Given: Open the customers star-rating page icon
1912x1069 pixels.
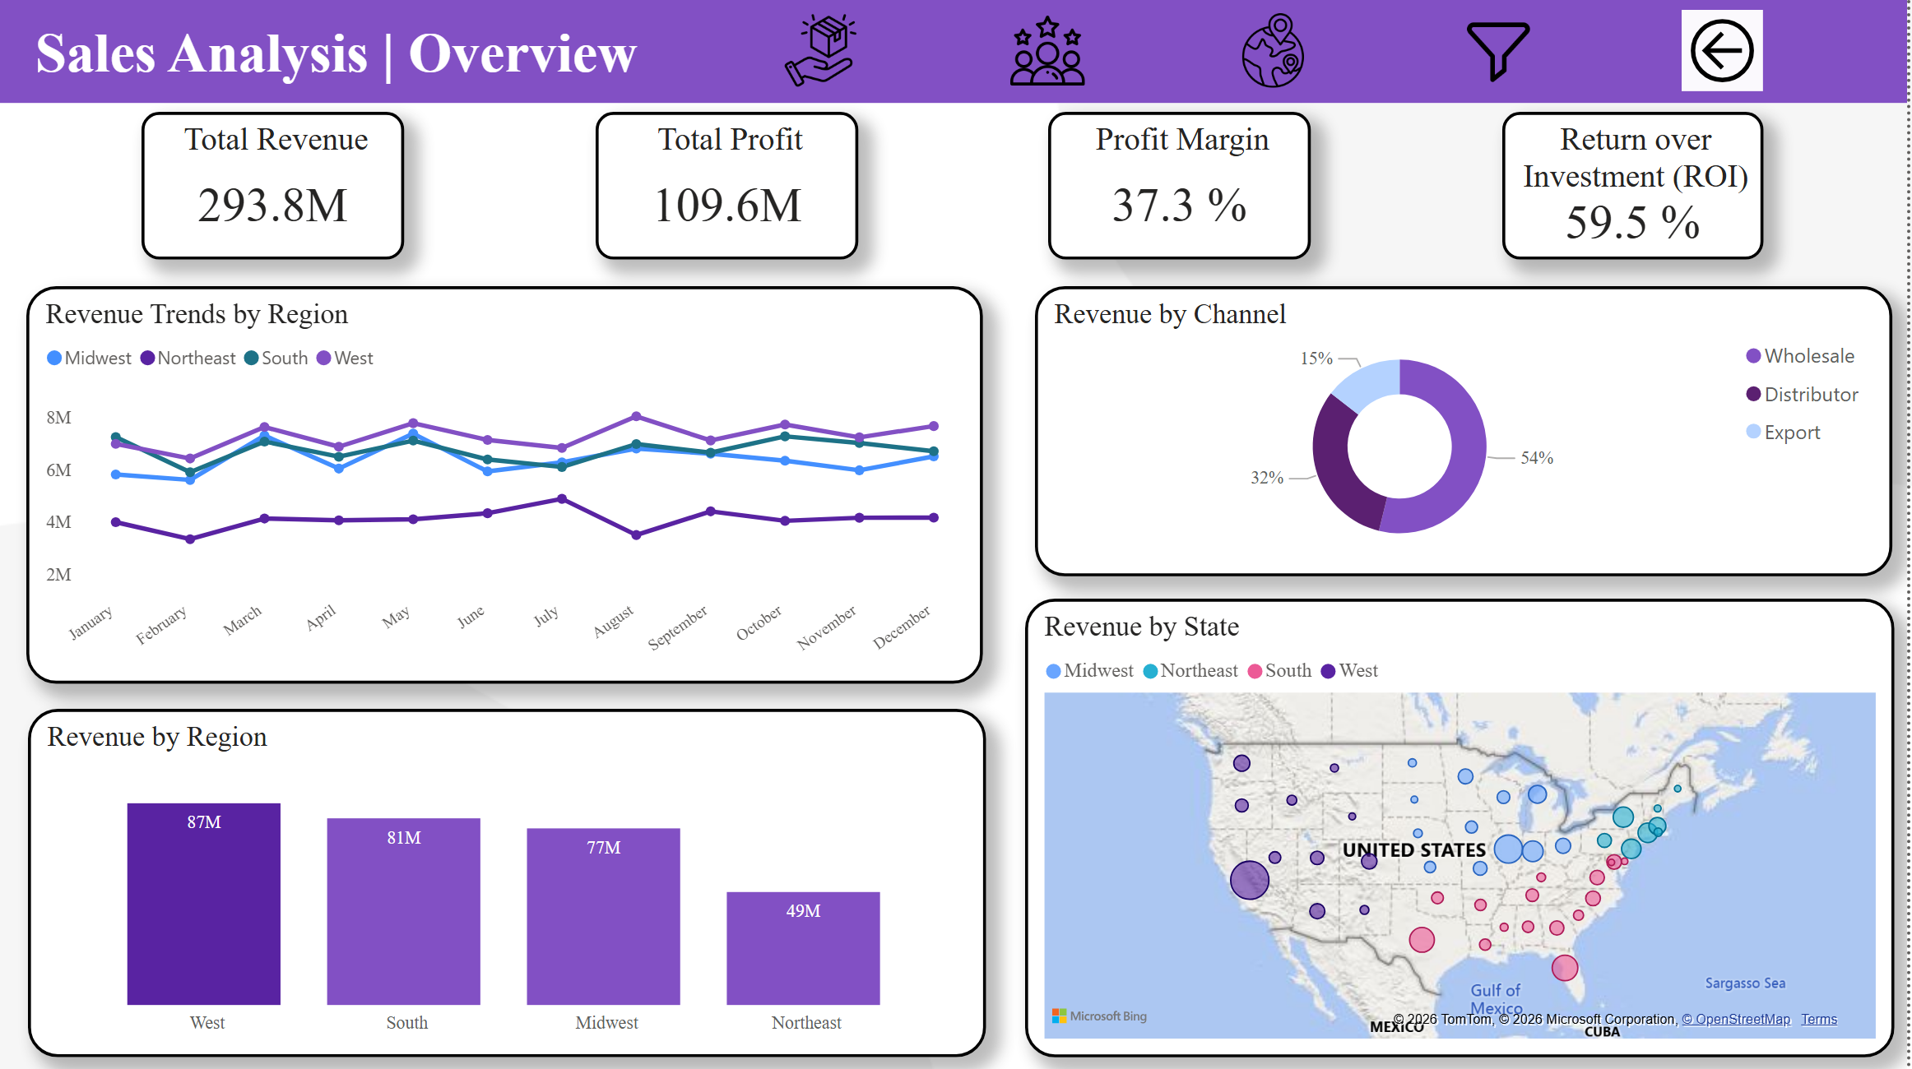Looking at the screenshot, I should pos(1046,51).
